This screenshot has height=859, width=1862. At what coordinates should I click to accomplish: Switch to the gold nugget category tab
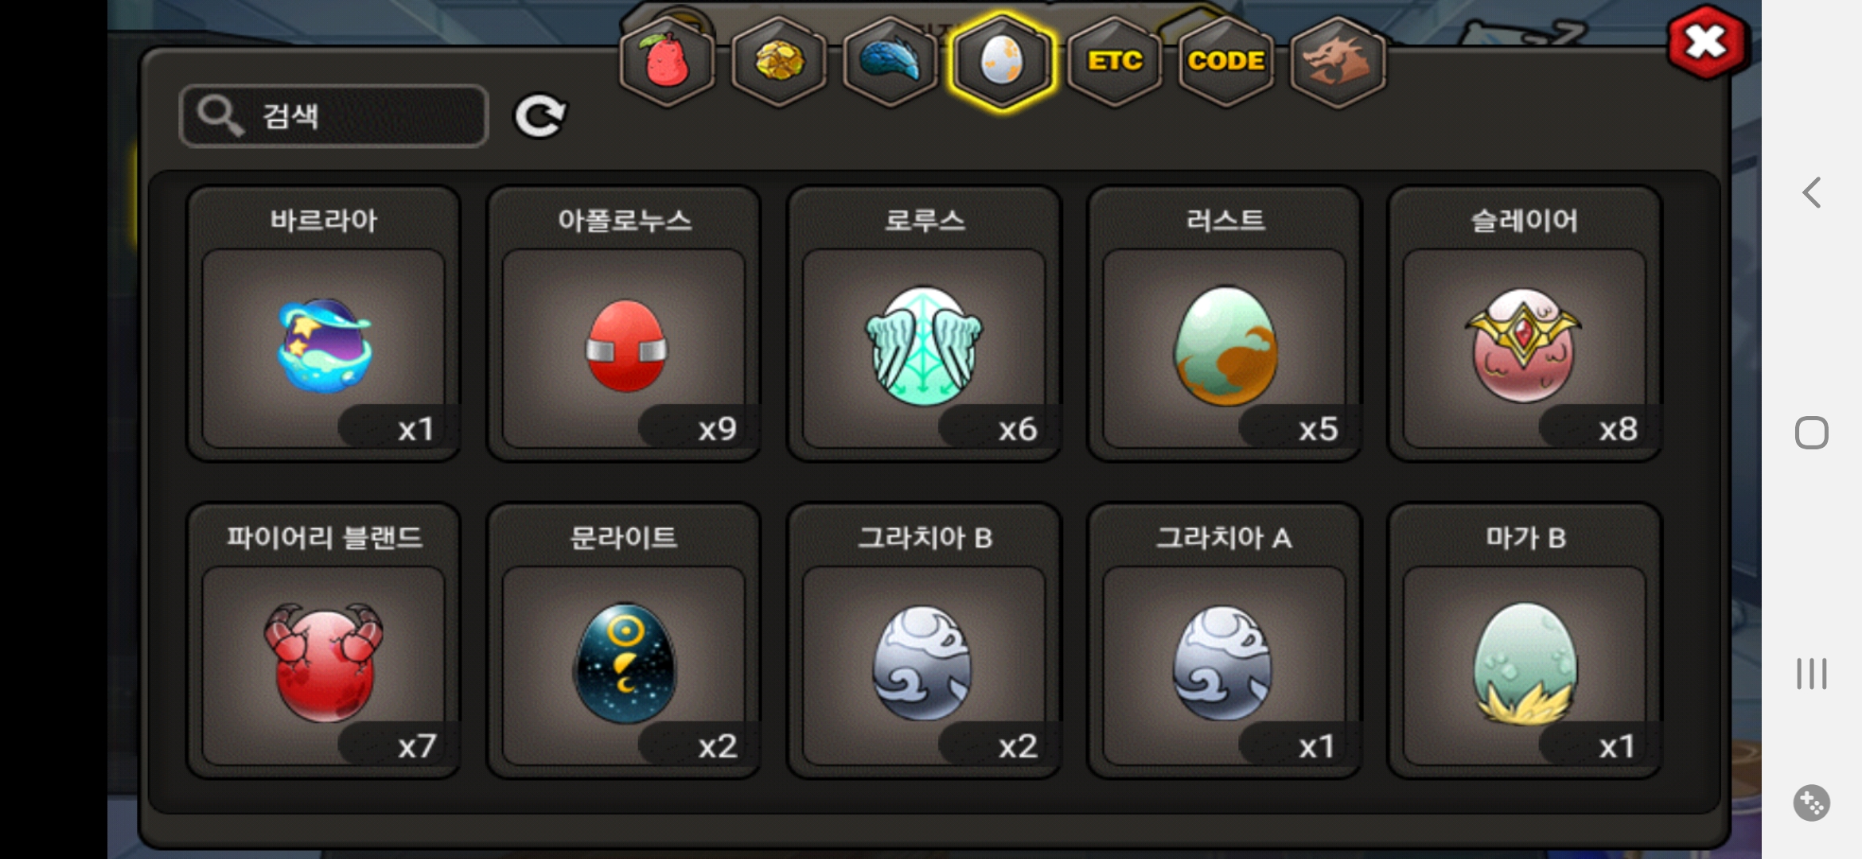click(x=778, y=62)
